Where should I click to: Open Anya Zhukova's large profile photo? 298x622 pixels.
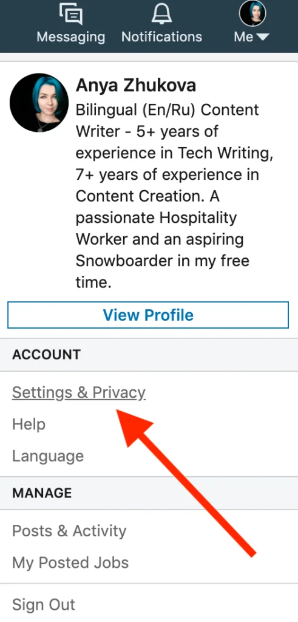[39, 102]
